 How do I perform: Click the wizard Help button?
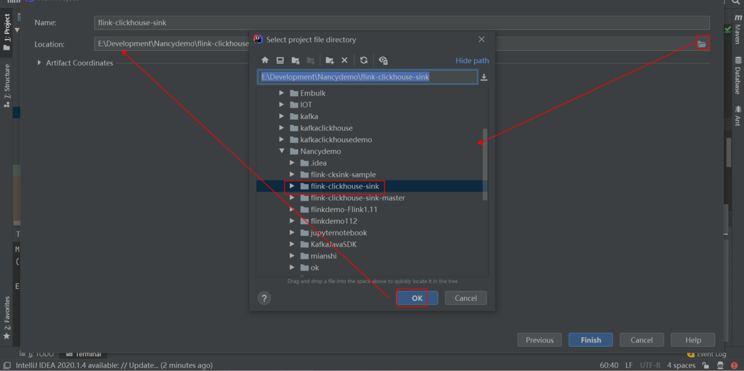(693, 340)
